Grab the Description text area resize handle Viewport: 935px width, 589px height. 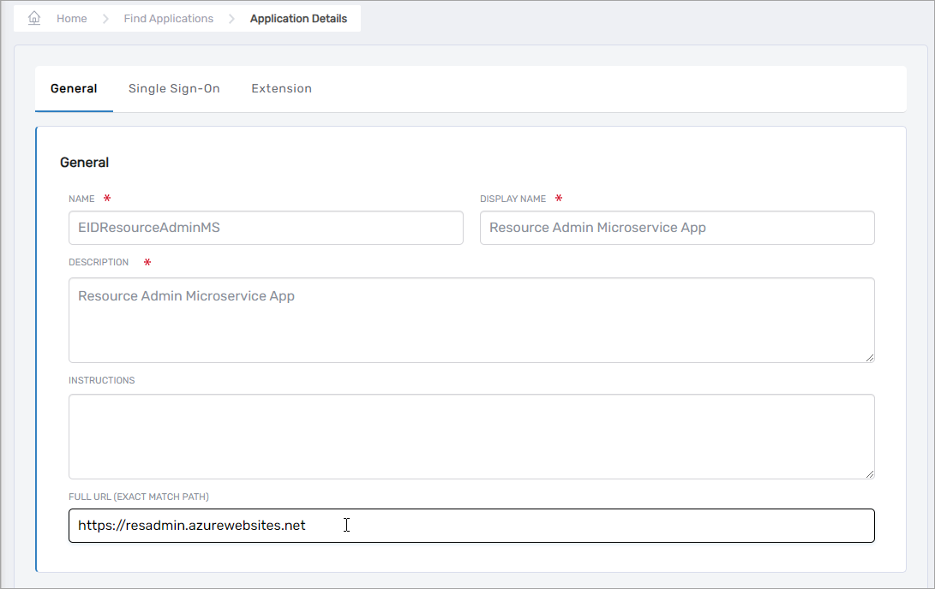(x=870, y=358)
